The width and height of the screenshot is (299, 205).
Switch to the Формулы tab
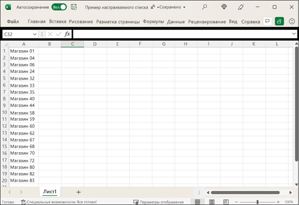click(154, 22)
